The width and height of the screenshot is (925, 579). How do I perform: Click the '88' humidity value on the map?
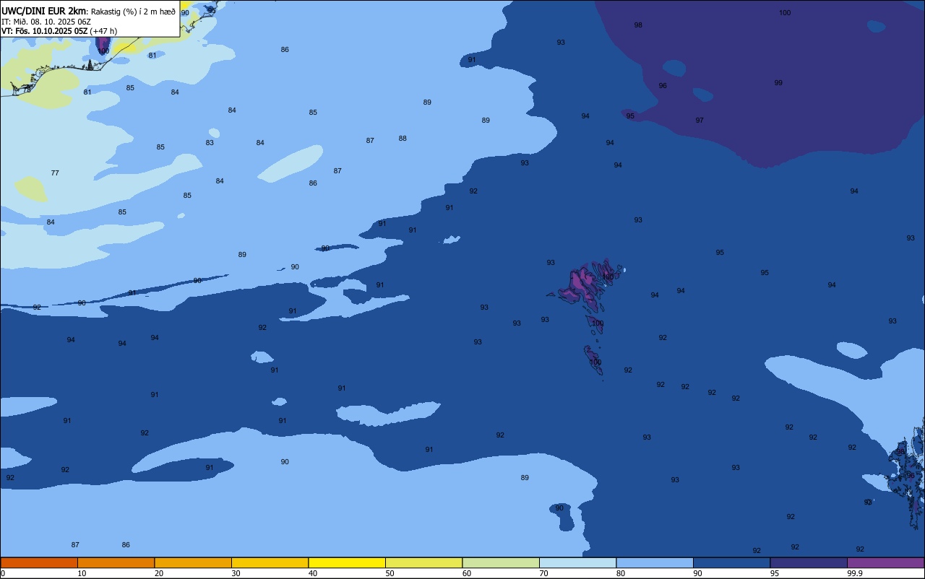point(403,139)
